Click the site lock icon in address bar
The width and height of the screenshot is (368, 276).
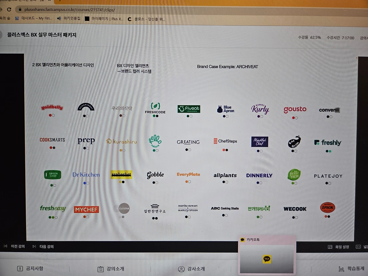20,9
